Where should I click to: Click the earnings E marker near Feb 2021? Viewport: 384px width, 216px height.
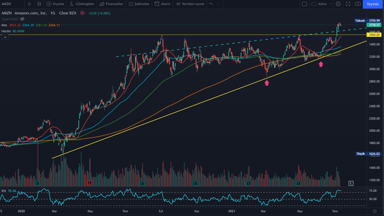coord(249,183)
